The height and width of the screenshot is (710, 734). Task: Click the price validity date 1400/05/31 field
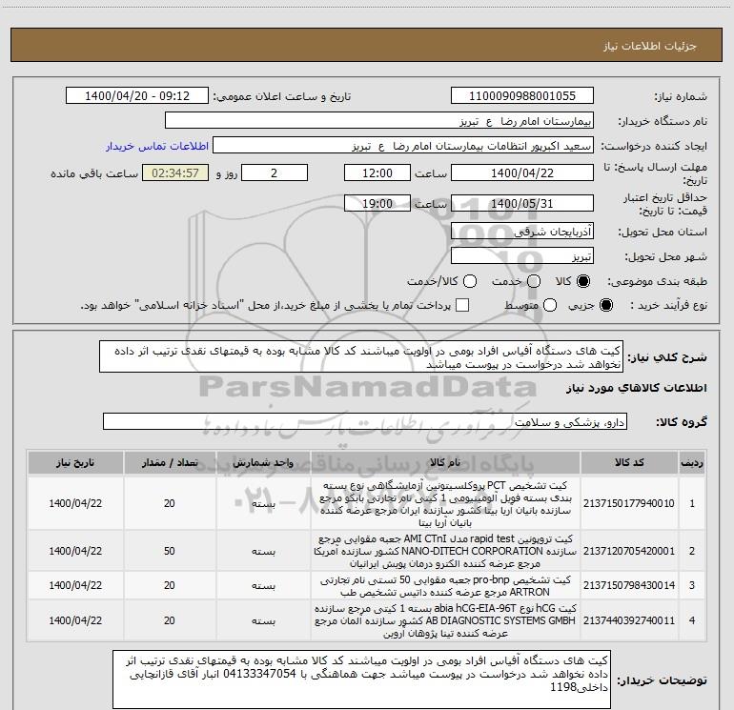pos(522,203)
